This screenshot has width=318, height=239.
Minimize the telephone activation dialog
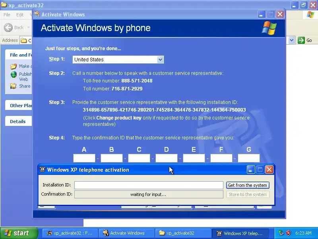251,170
